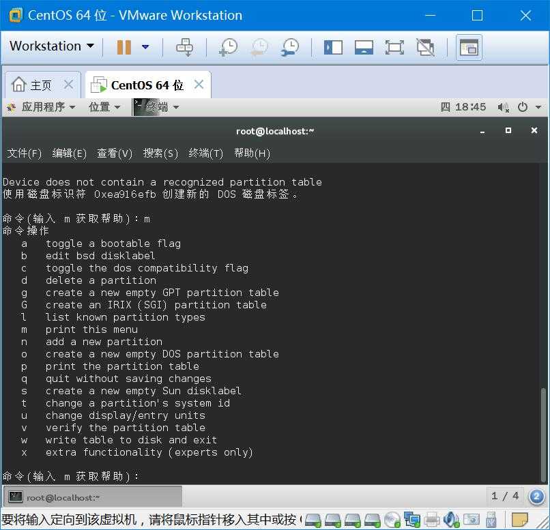Image resolution: width=550 pixels, height=530 pixels.
Task: Click the line 'delete a partition'
Action: coord(101,280)
